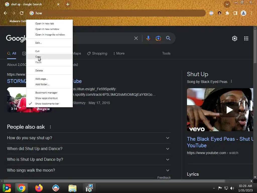Click the https://www.youtube.com › watch text
The height and width of the screenshot is (193, 257).
[213, 153]
